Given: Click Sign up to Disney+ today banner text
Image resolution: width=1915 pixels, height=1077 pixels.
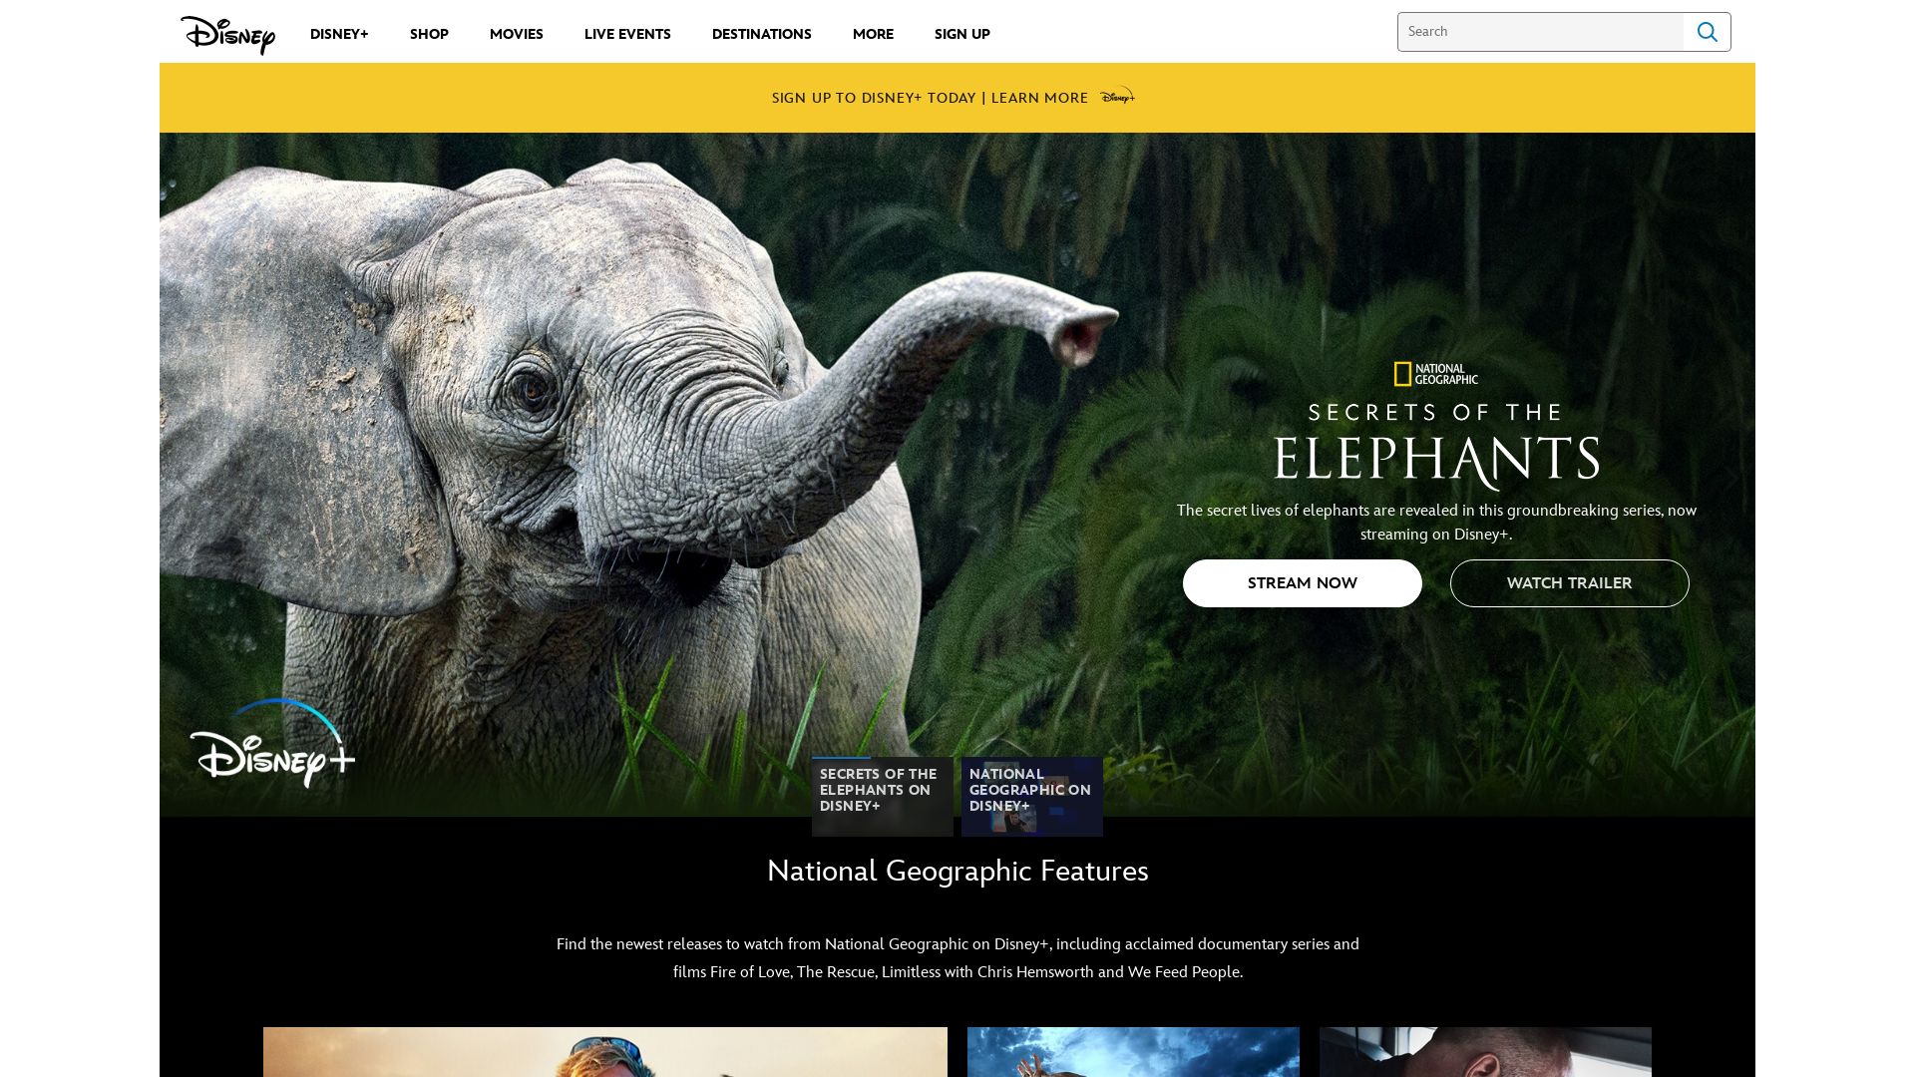Looking at the screenshot, I should pos(930,98).
